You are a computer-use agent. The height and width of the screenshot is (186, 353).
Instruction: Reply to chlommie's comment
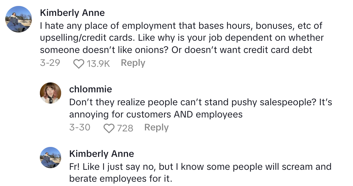point(156,127)
